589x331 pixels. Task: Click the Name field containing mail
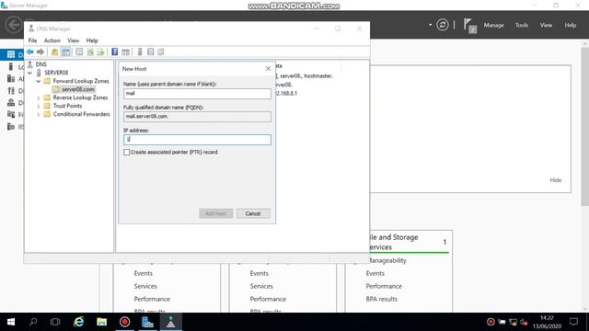(x=197, y=94)
